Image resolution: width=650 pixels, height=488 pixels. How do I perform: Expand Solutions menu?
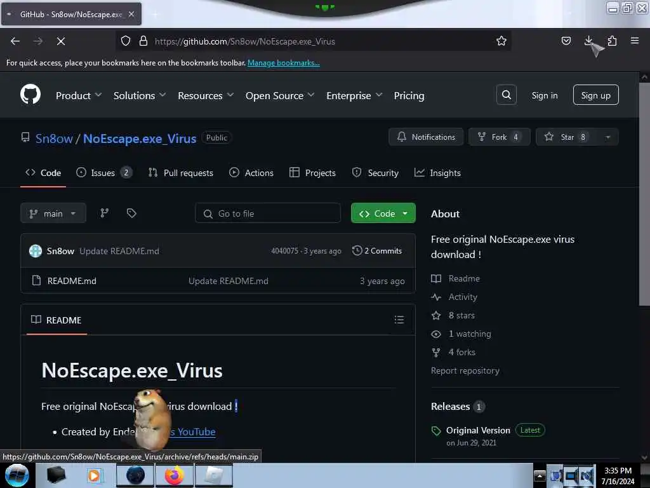point(140,95)
